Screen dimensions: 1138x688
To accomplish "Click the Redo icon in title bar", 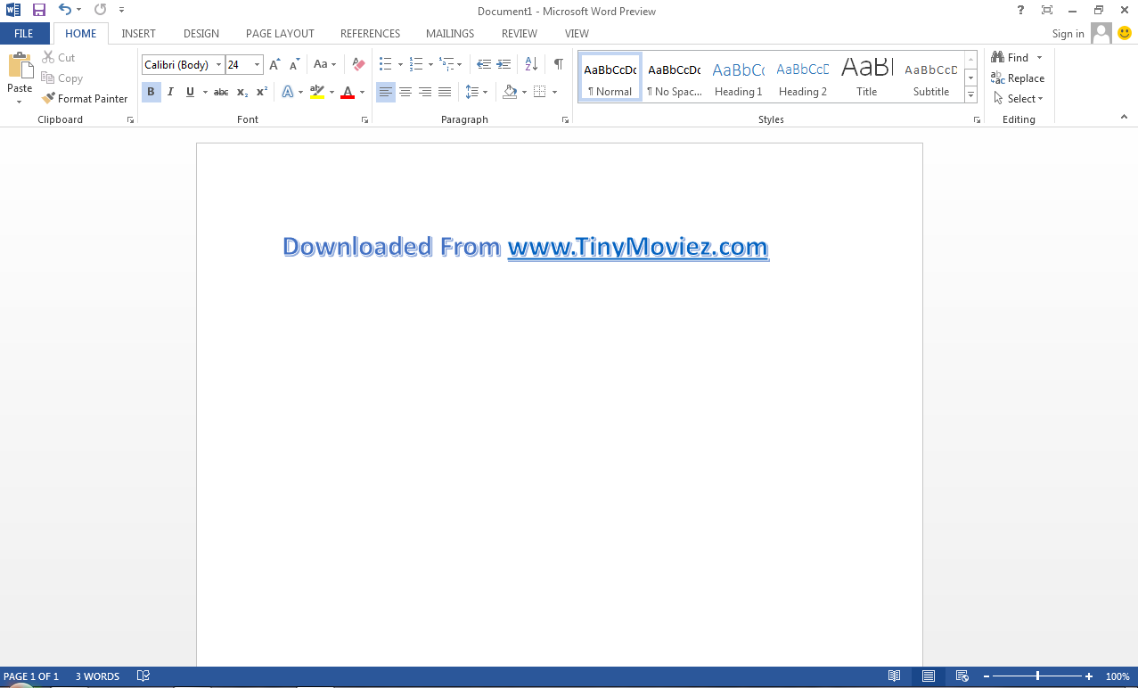I will tap(100, 11).
